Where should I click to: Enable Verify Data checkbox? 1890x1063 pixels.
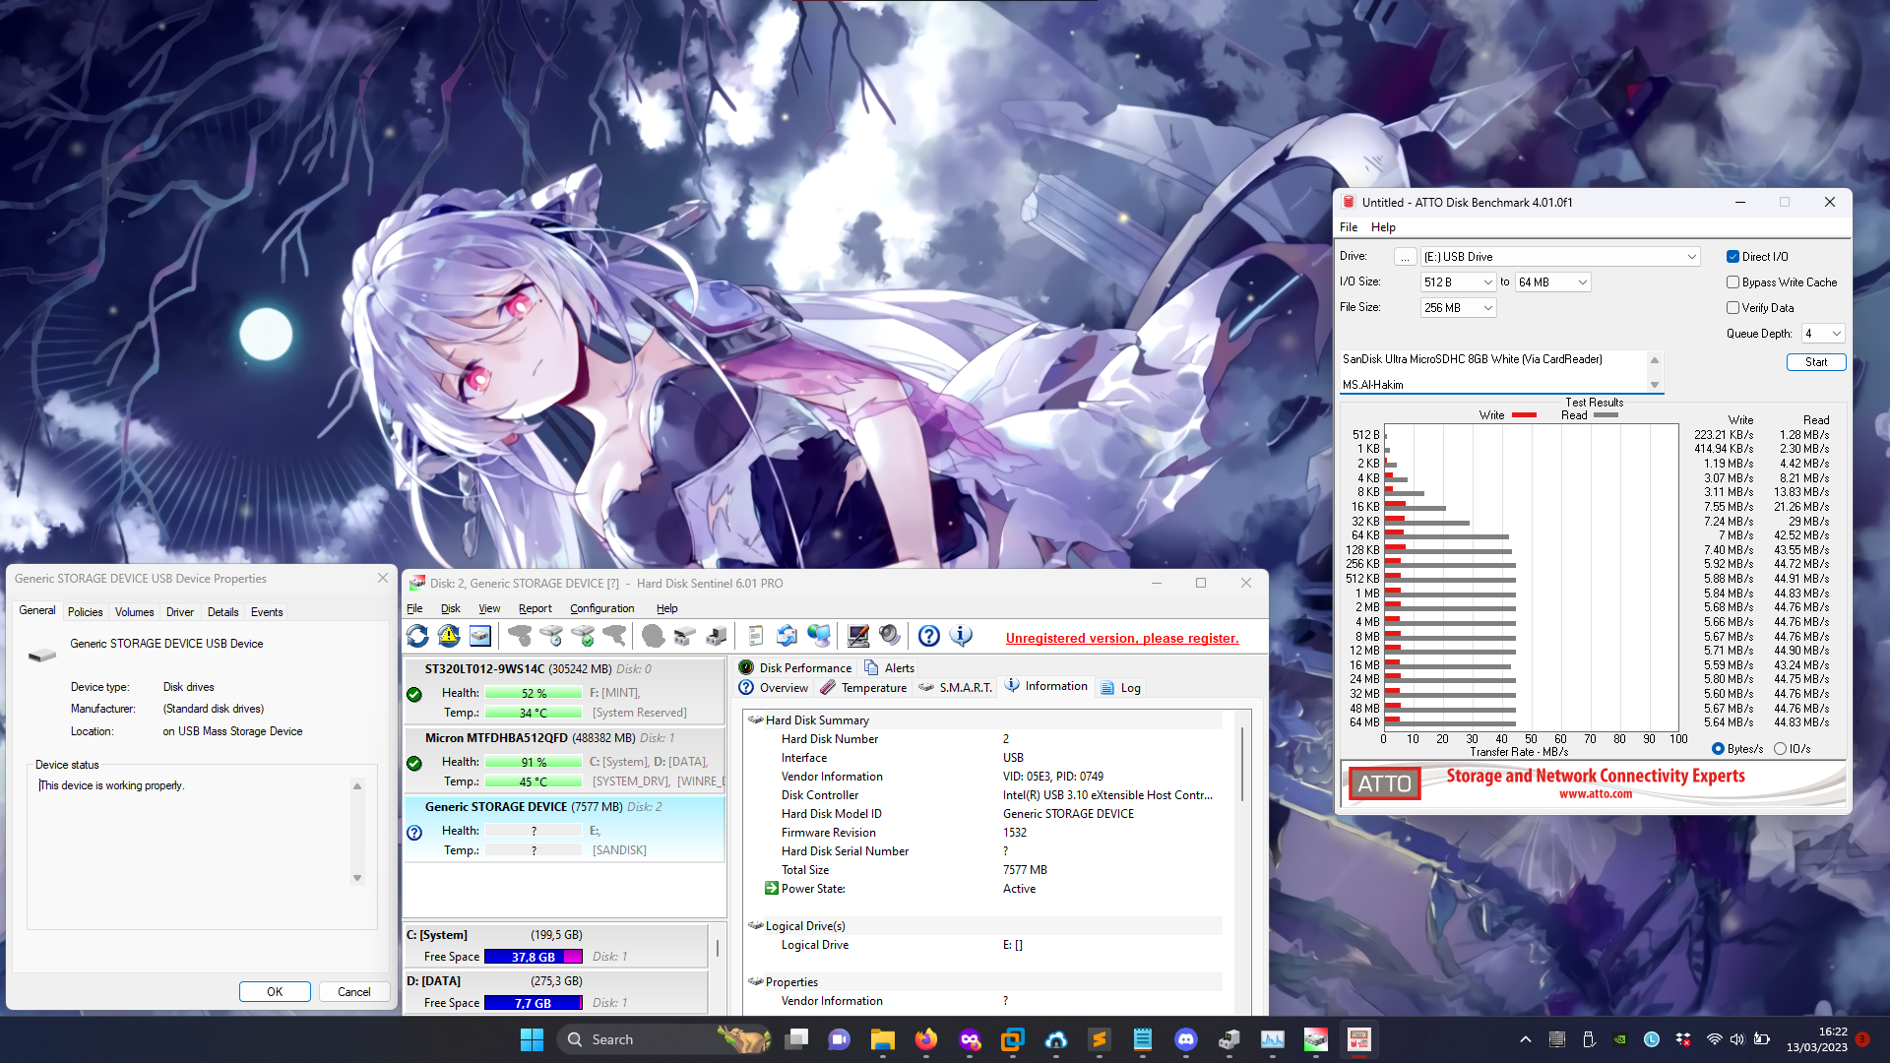point(1732,308)
